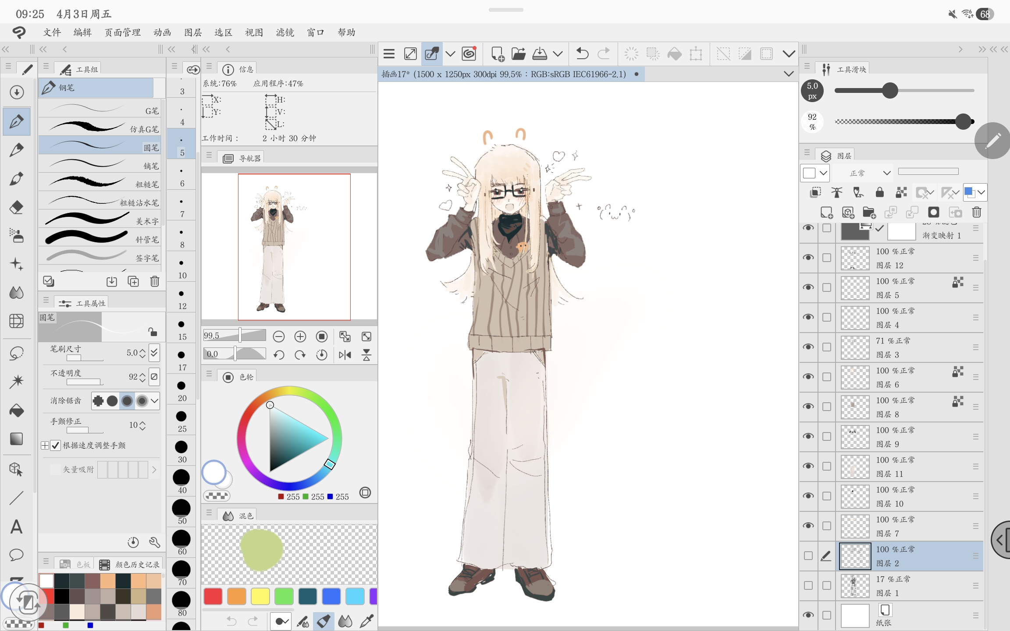Select the Fill bucket tool in the left toolbar
This screenshot has width=1010, height=631.
coord(17,411)
